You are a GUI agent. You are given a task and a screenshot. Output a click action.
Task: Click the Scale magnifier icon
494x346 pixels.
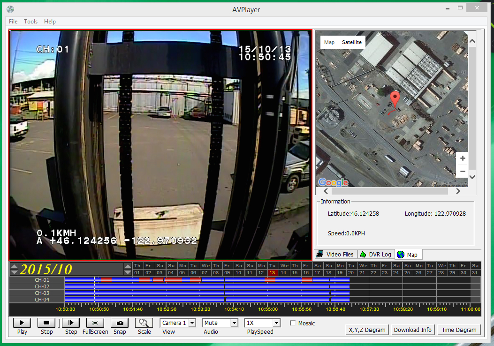[x=144, y=323]
